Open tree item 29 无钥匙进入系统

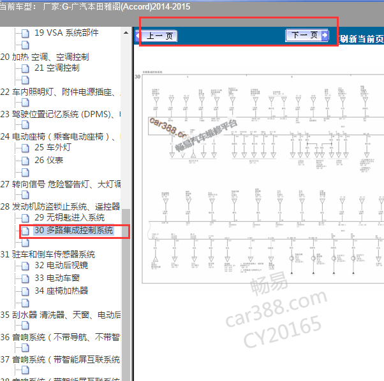[x=70, y=217]
